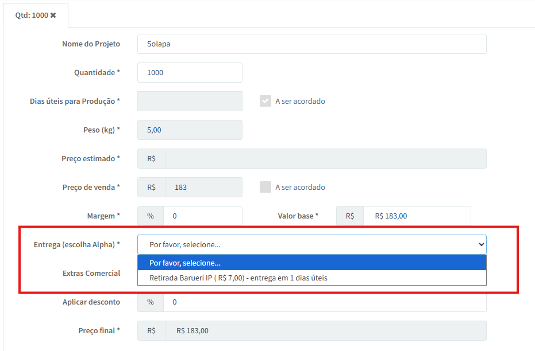535x351 pixels.
Task: Click the Preço estimado field
Action: coord(325,159)
